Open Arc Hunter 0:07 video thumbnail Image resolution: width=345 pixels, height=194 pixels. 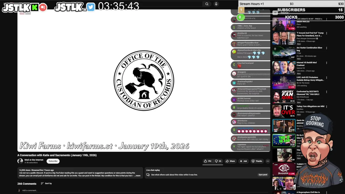(284, 53)
